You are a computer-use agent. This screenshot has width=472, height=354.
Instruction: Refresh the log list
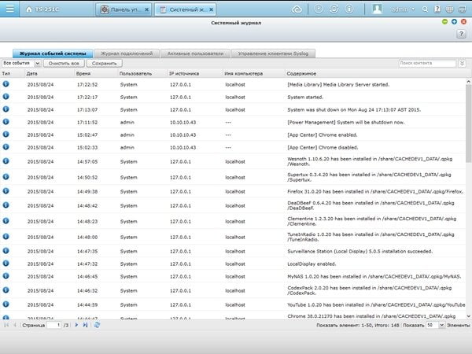(97, 325)
